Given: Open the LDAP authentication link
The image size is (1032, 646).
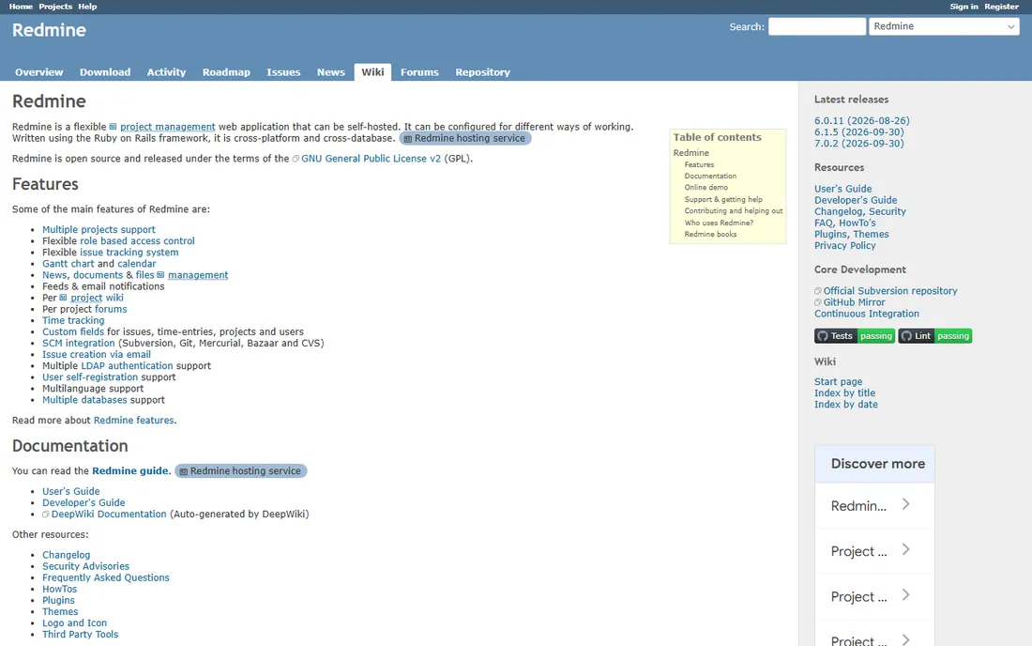Looking at the screenshot, I should [127, 366].
